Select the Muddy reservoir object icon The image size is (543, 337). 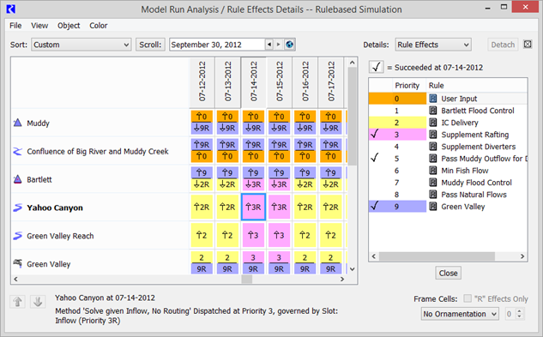[18, 123]
